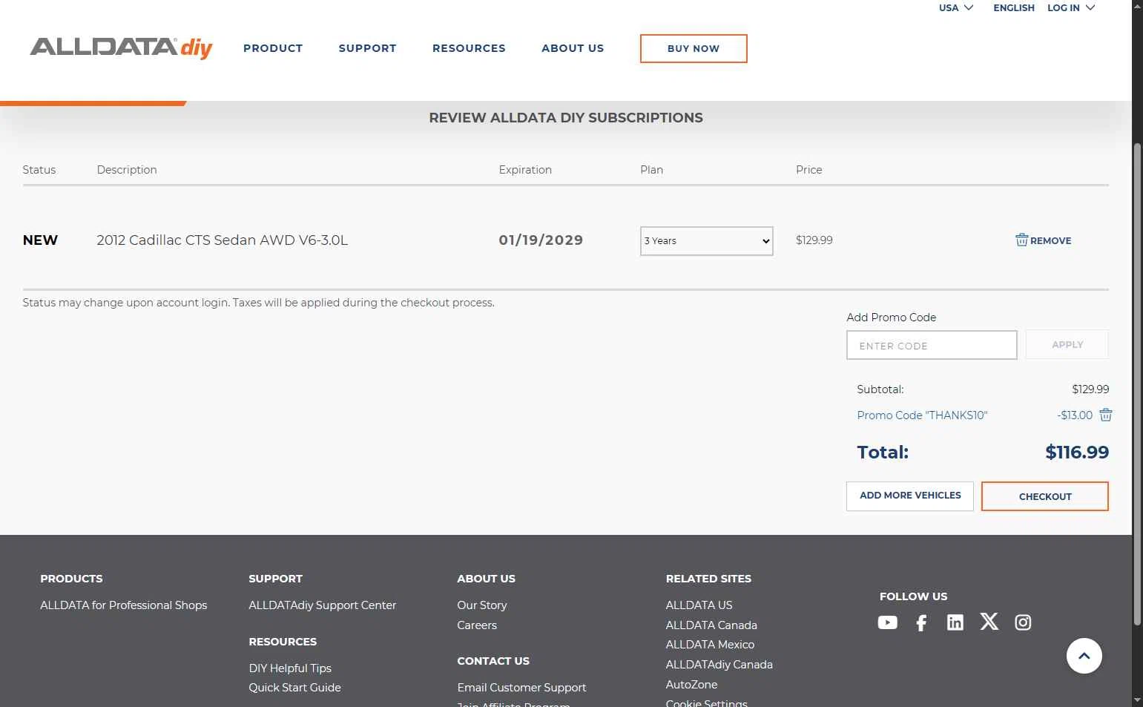1143x707 pixels.
Task: Open the ABOUT US menu
Action: (573, 48)
